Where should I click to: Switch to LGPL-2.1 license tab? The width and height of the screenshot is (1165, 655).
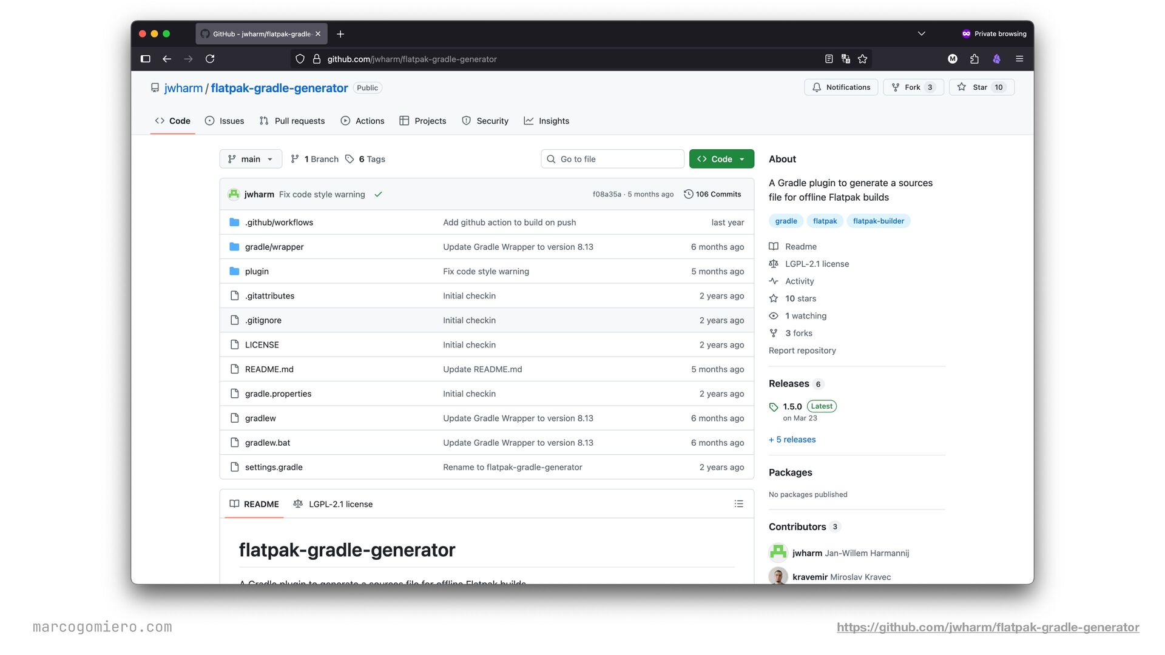click(333, 504)
